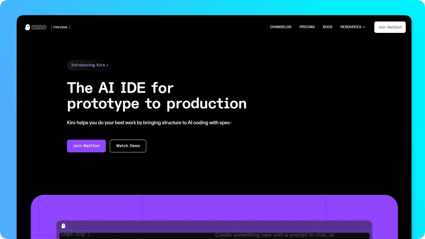425x239 pixels.
Task: Click the white Join Waitlist header button
Action: pyautogui.click(x=390, y=27)
